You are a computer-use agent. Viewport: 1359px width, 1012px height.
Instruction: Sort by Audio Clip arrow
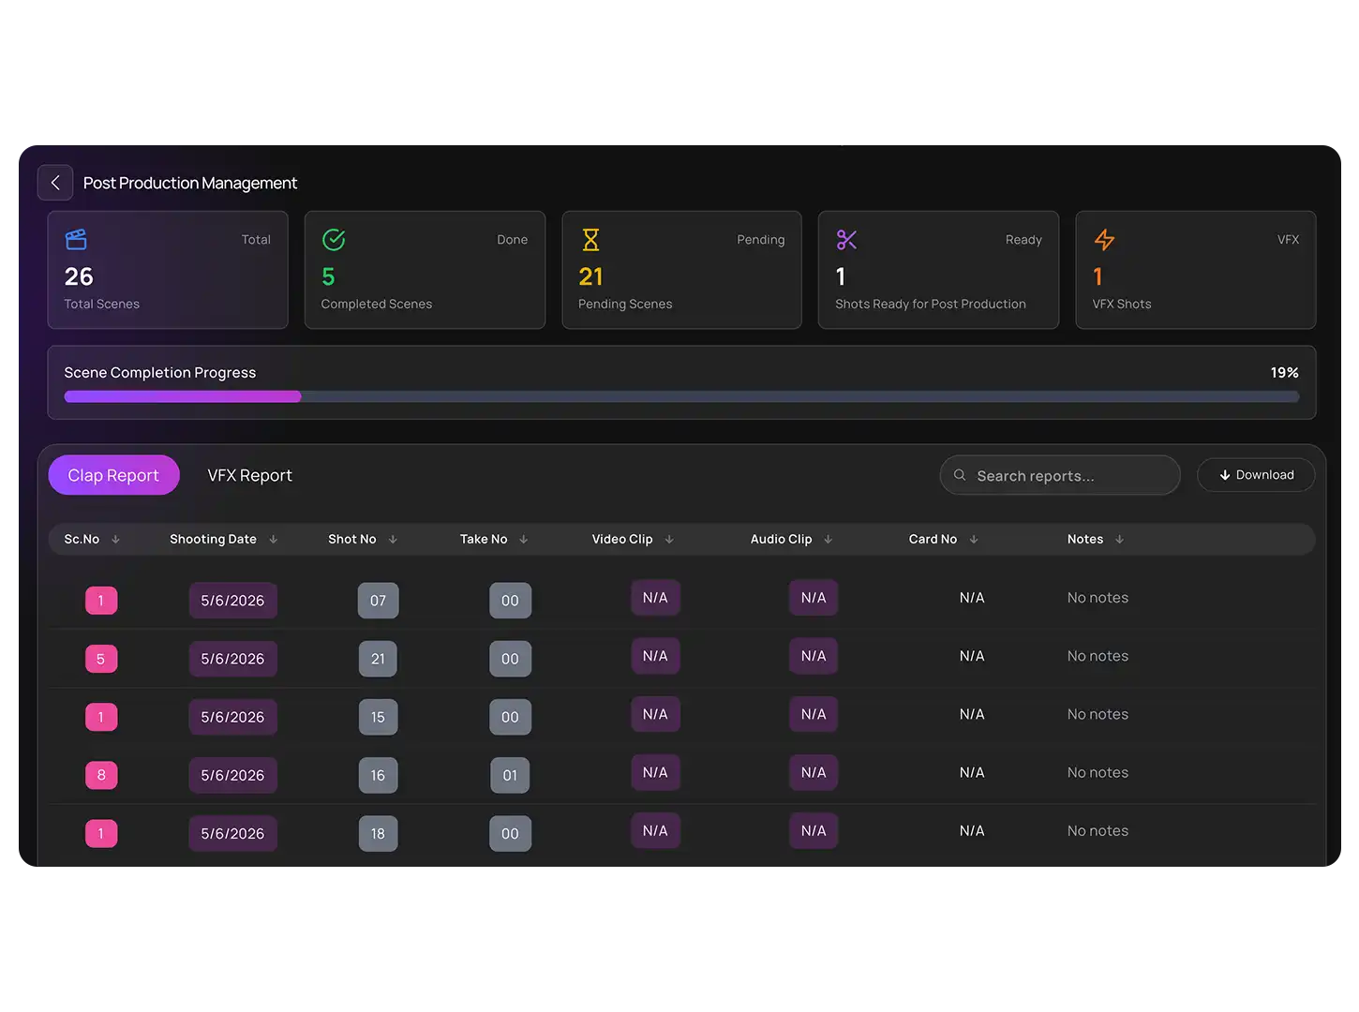828,539
